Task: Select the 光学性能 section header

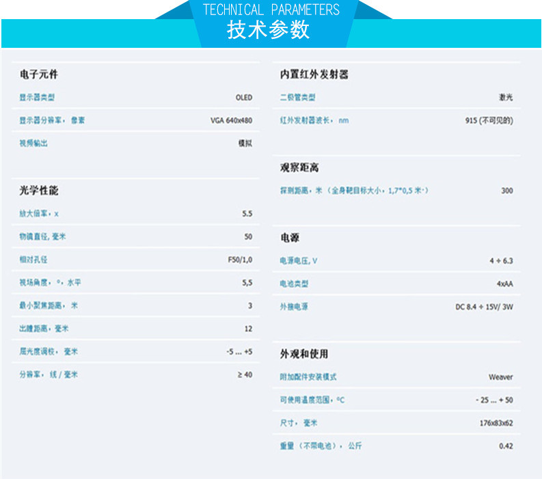Action: [39, 191]
